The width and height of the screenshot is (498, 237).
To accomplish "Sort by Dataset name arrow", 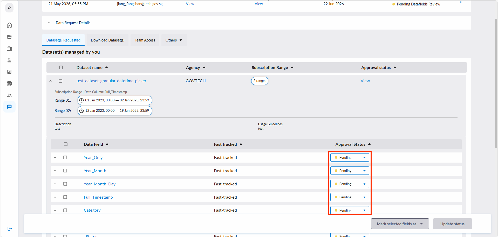I will point(106,67).
